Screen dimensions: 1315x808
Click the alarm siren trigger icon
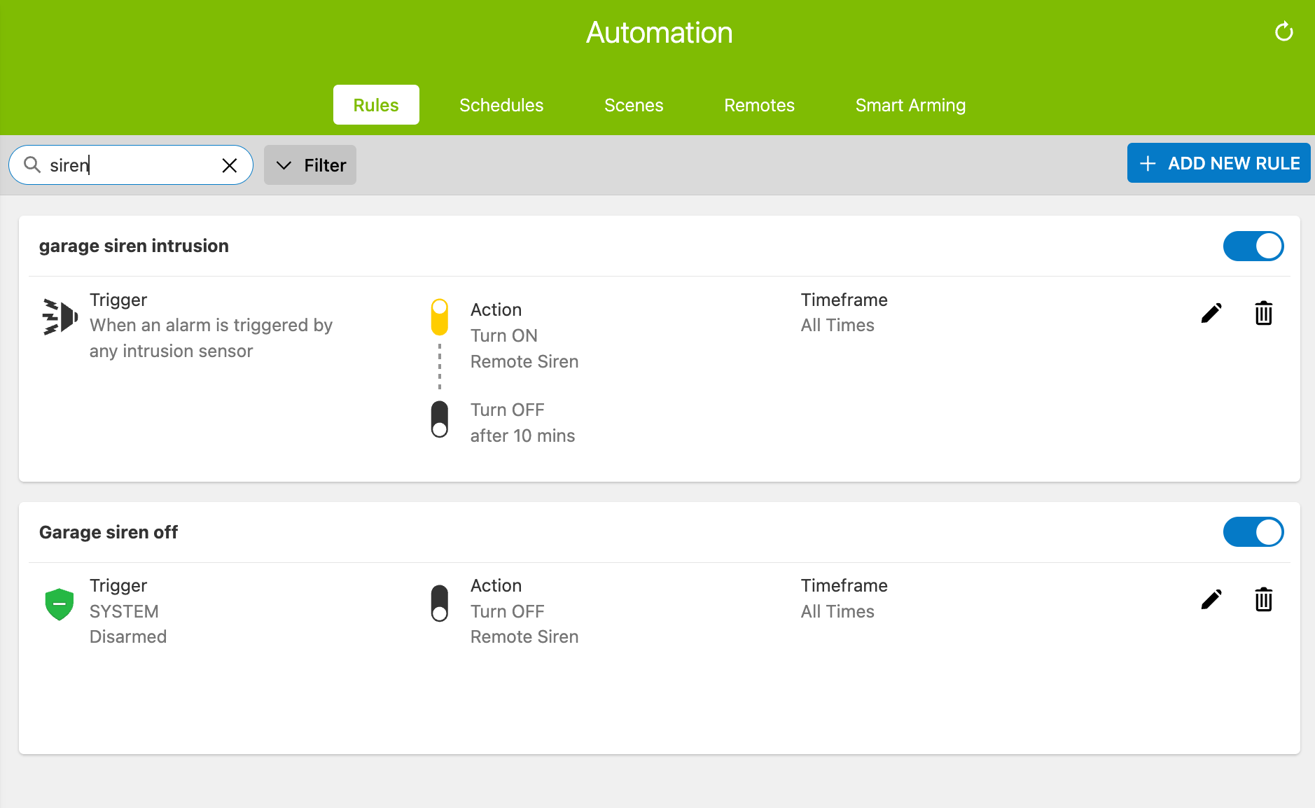(x=60, y=317)
